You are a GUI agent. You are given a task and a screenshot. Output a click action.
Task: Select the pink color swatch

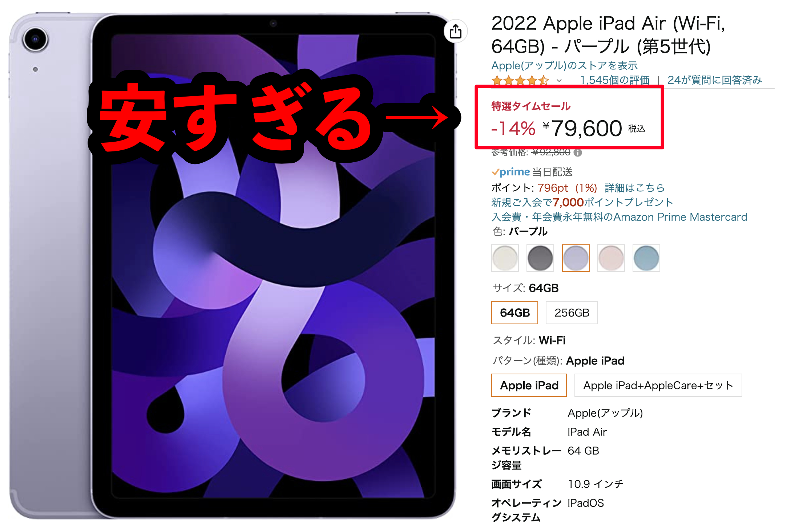611,258
